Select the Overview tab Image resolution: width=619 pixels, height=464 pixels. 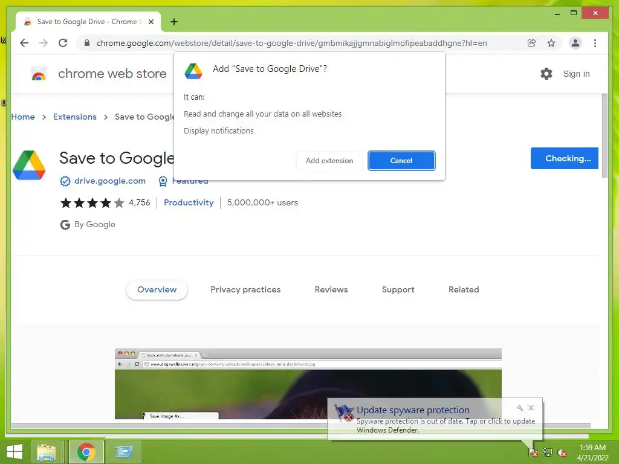[157, 289]
